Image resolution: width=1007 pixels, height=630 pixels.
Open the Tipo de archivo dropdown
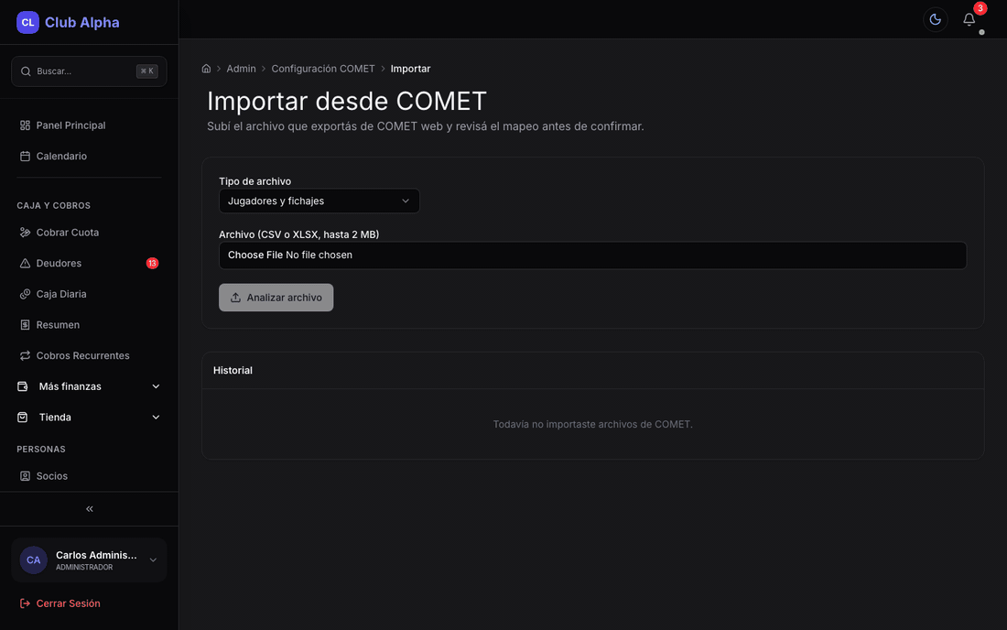pos(319,201)
